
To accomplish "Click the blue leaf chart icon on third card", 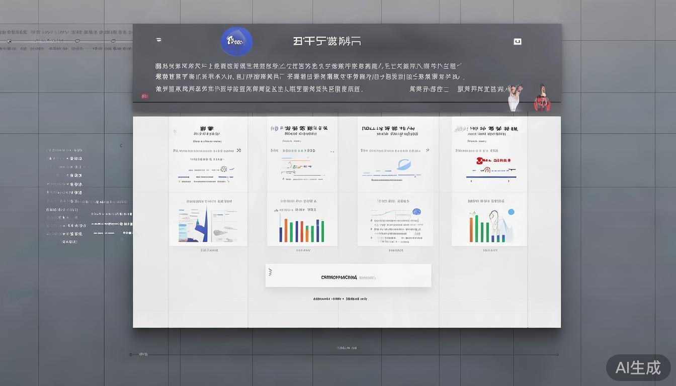I will (x=403, y=163).
